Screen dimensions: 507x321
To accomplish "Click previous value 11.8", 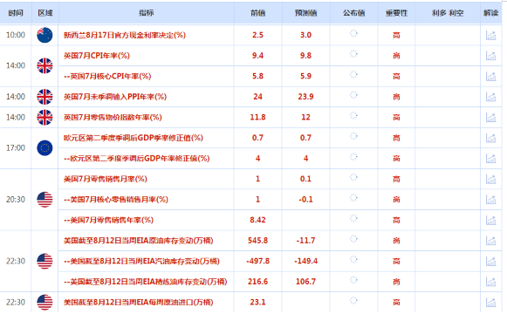I will click(x=257, y=118).
